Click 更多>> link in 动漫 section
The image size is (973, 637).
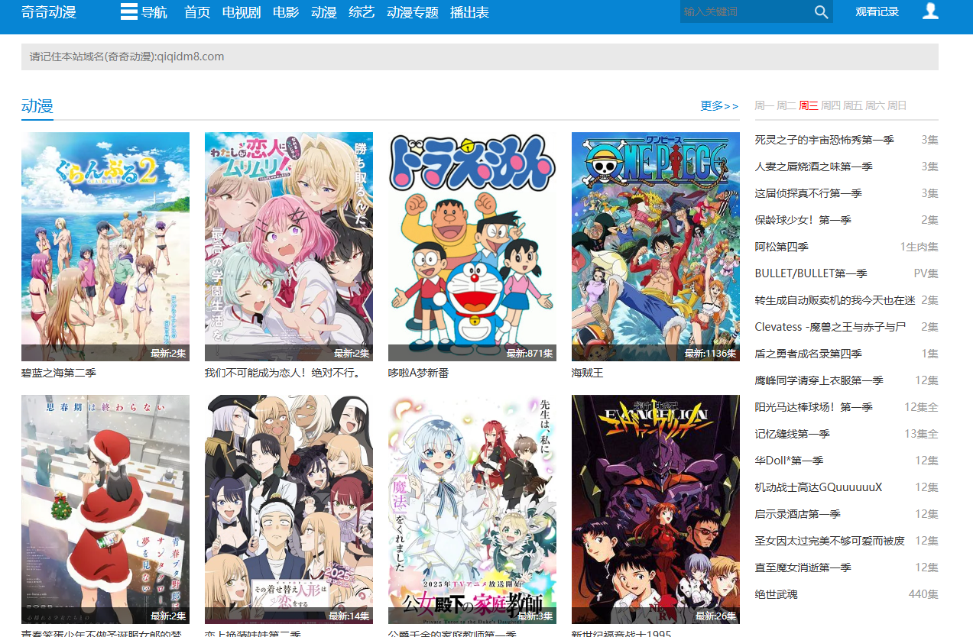point(720,105)
